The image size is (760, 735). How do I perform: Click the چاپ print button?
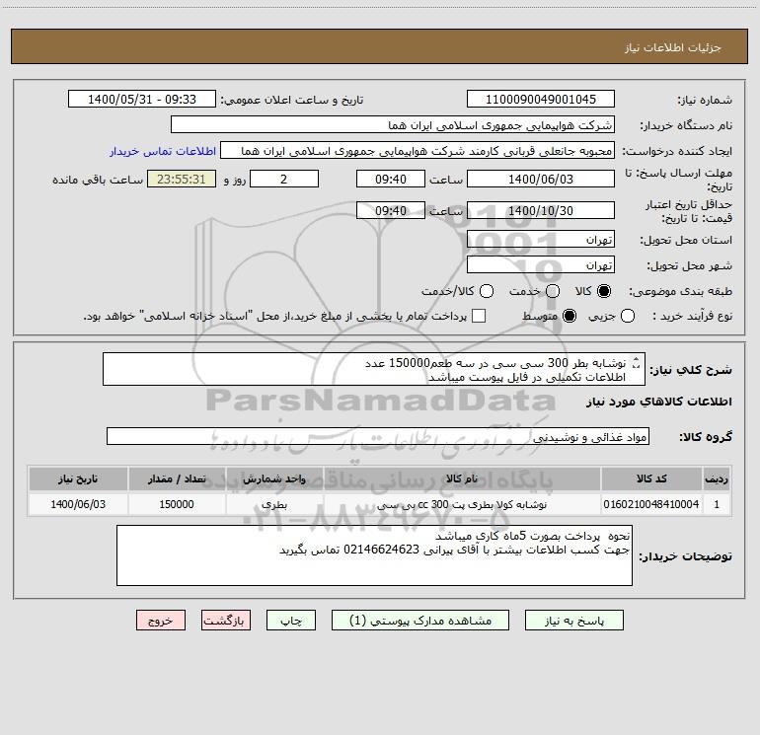point(291,621)
